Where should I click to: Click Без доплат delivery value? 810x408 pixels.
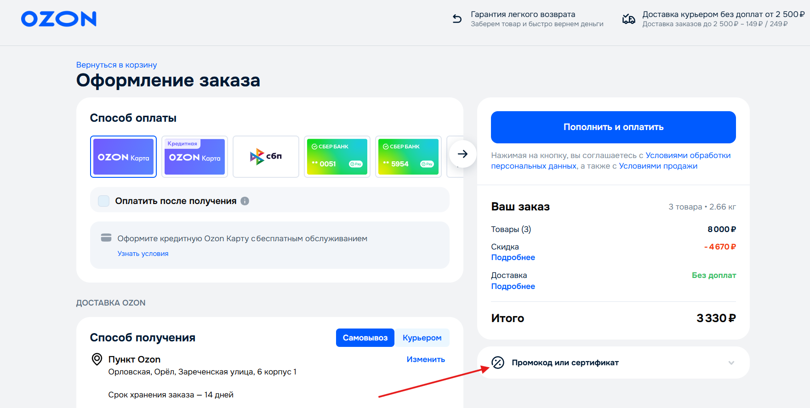[714, 275]
